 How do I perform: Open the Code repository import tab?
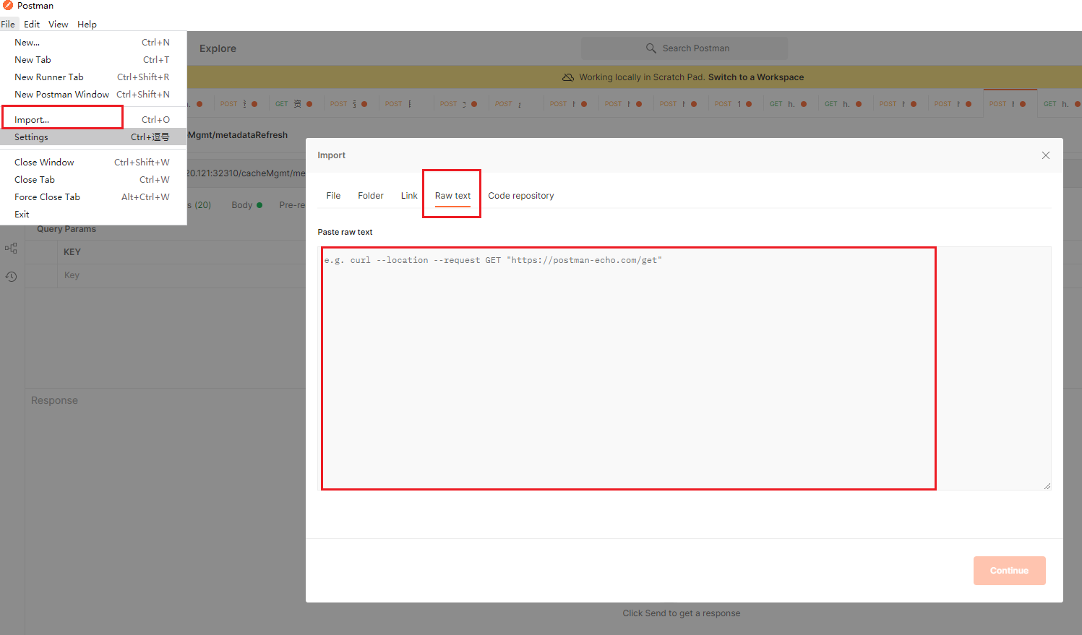[521, 196]
